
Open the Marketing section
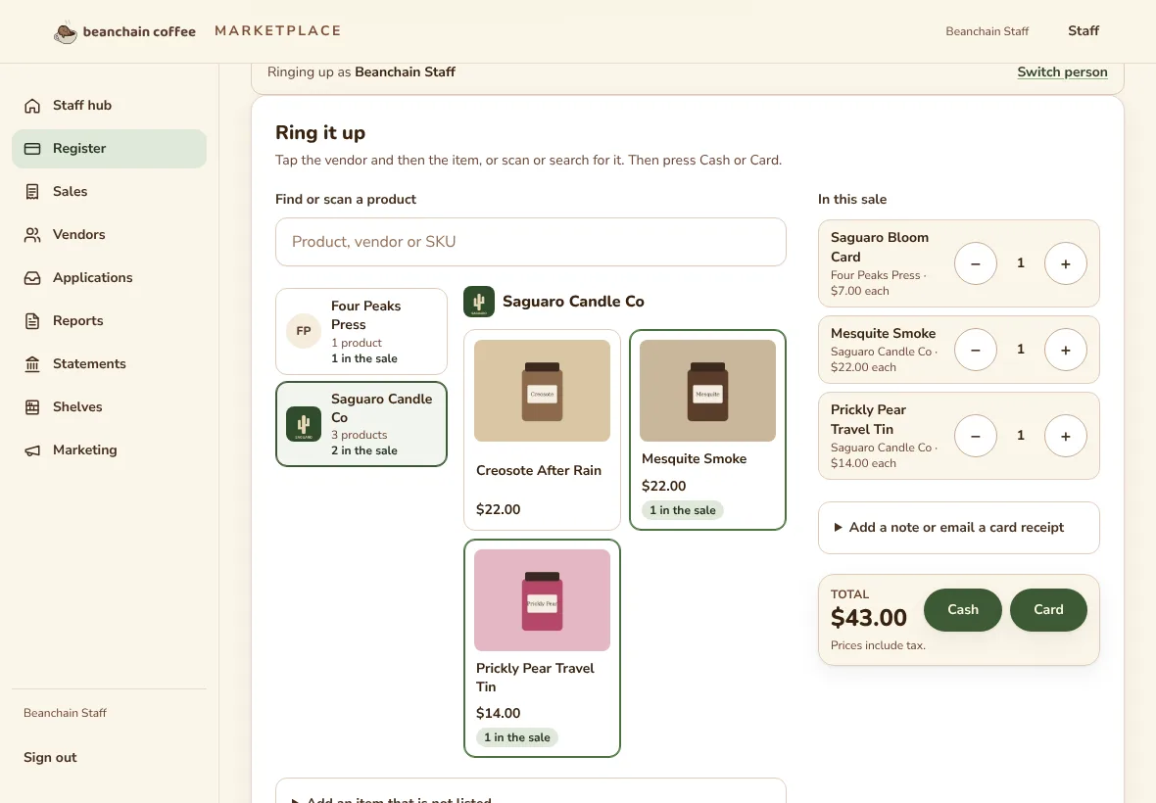109,450
